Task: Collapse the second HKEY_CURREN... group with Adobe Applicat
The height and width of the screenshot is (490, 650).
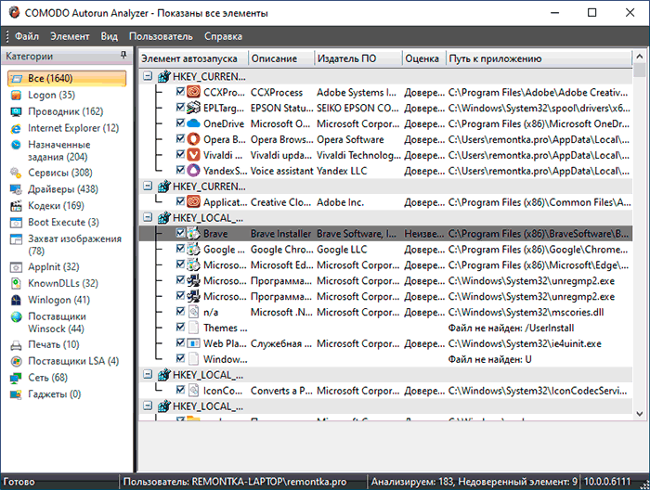Action: pos(148,186)
